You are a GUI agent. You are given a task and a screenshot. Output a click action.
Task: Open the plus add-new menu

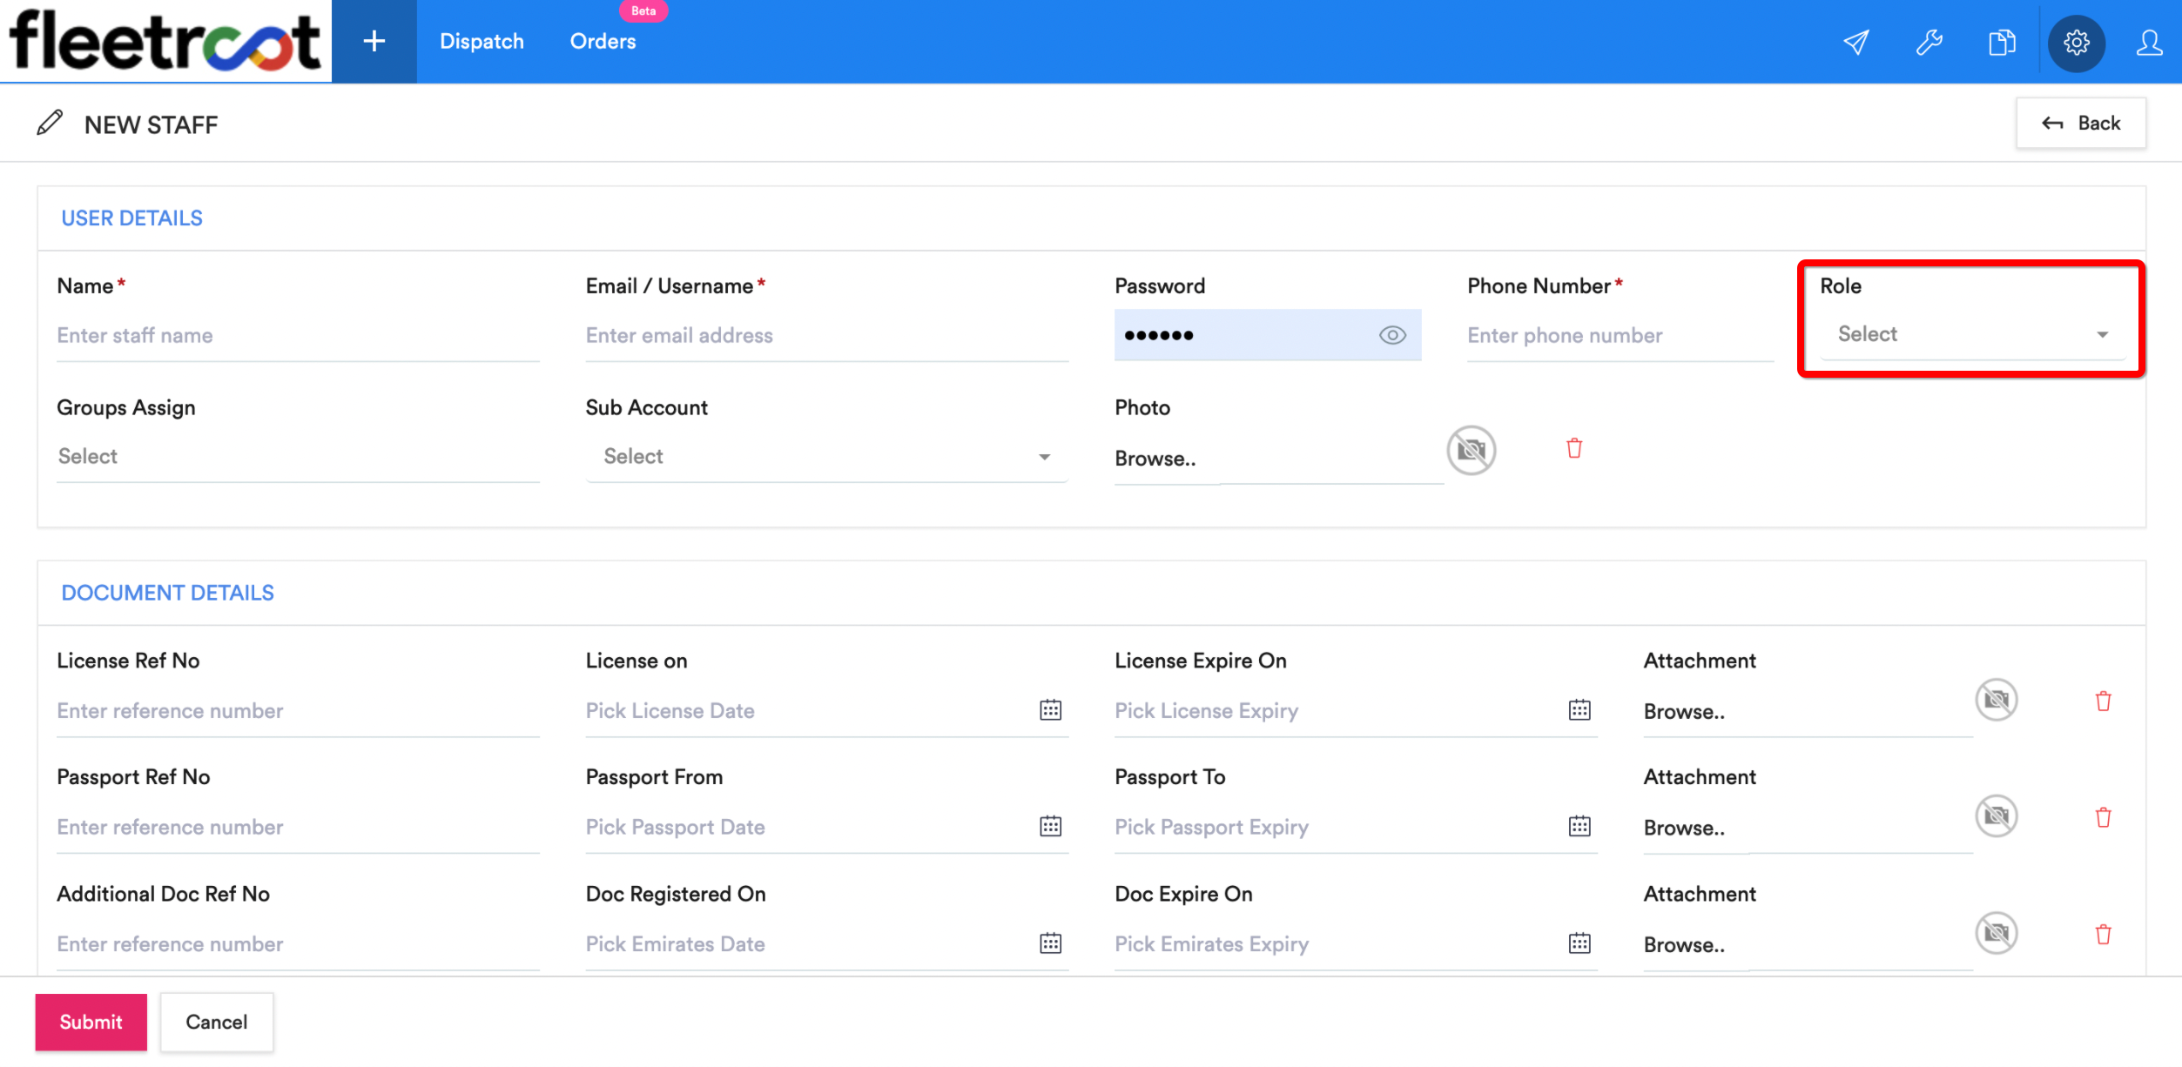click(374, 41)
